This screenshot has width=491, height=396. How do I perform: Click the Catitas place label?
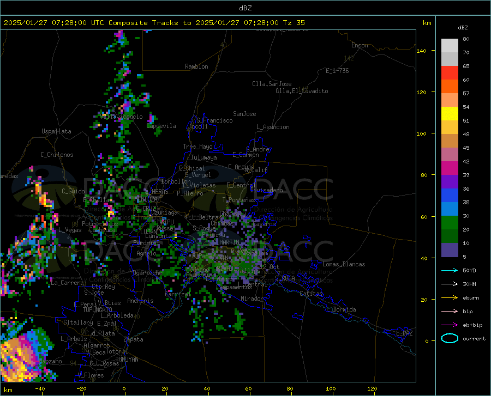click(312, 294)
